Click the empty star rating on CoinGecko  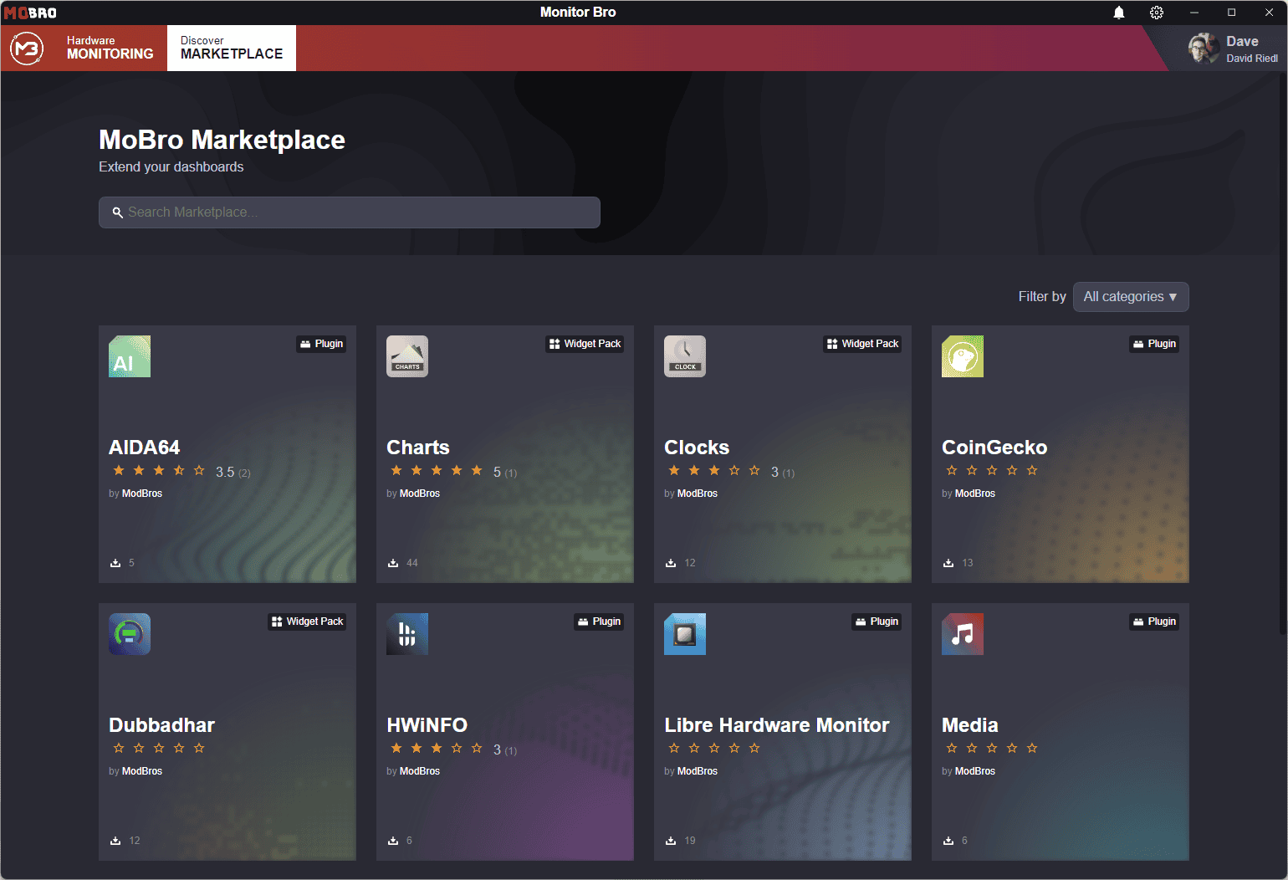[992, 471]
